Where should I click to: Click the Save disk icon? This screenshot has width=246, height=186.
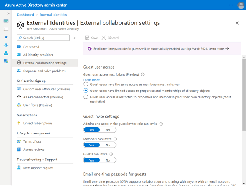(87, 38)
